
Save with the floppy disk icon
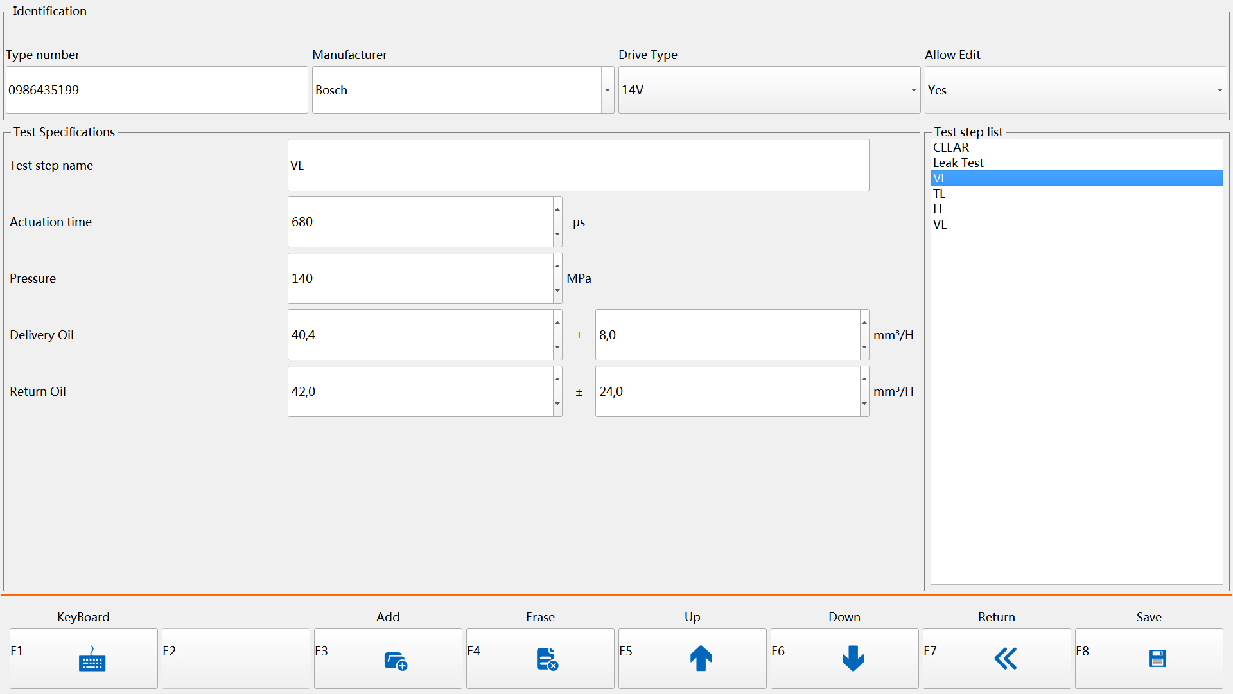click(1157, 659)
